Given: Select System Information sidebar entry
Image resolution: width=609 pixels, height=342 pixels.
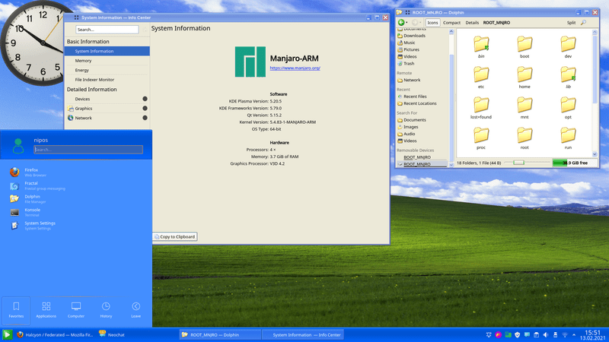Looking at the screenshot, I should click(x=107, y=51).
